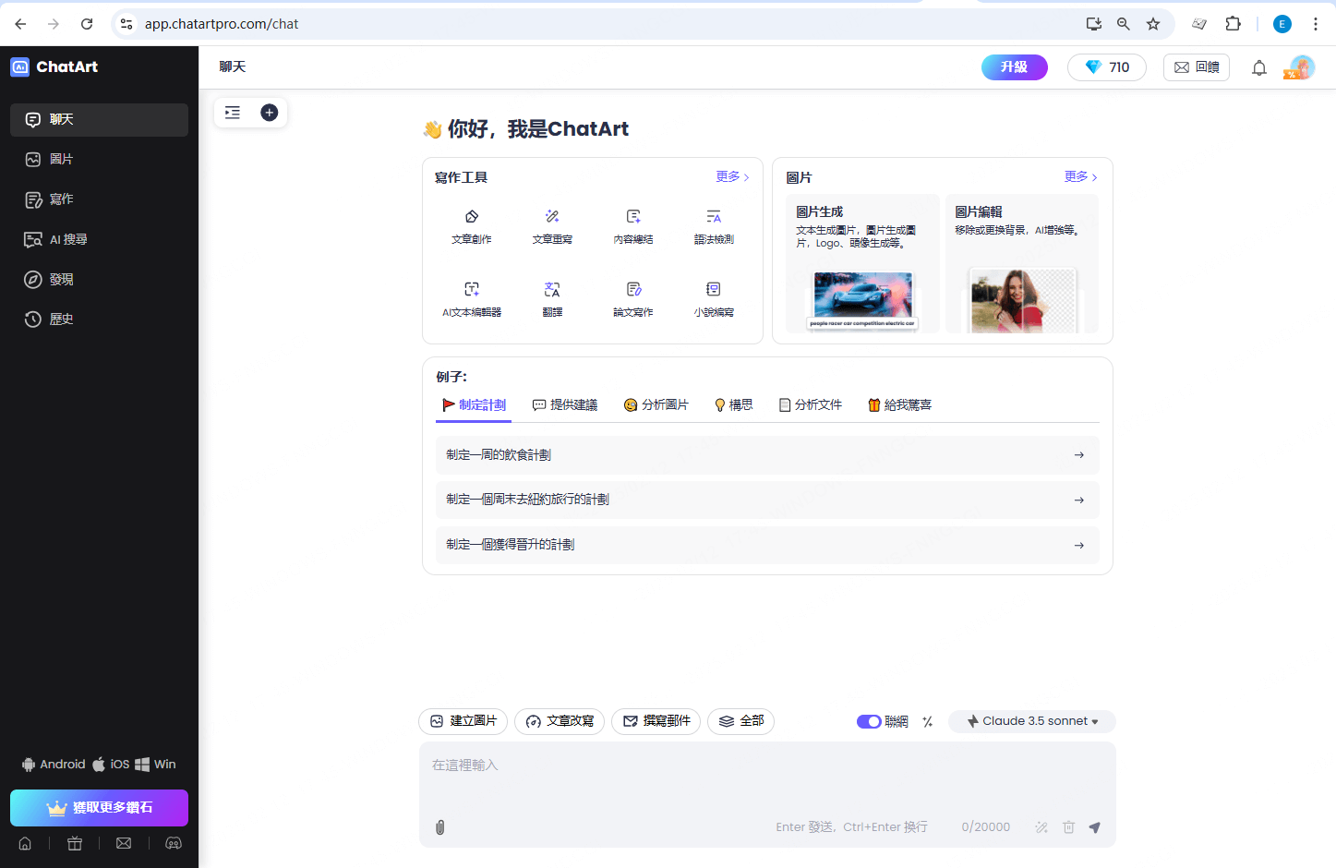Select 聊天 in the sidebar
The image size is (1336, 868).
99,119
